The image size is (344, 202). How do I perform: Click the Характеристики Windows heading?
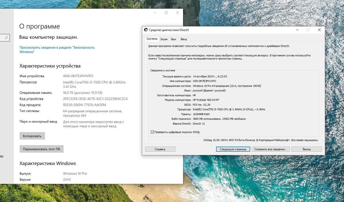[x=48, y=163]
